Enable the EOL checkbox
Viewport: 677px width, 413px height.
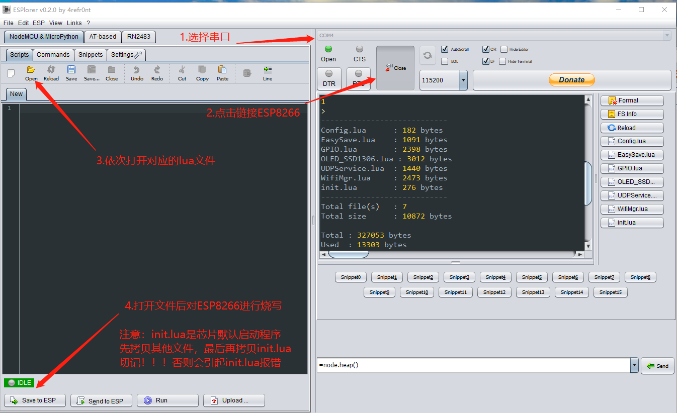pyautogui.click(x=445, y=61)
